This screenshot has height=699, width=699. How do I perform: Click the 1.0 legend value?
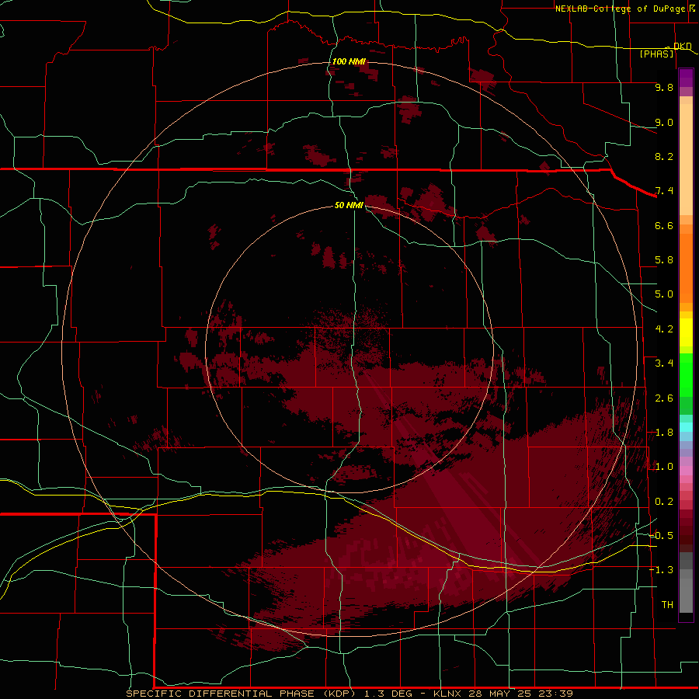664,467
